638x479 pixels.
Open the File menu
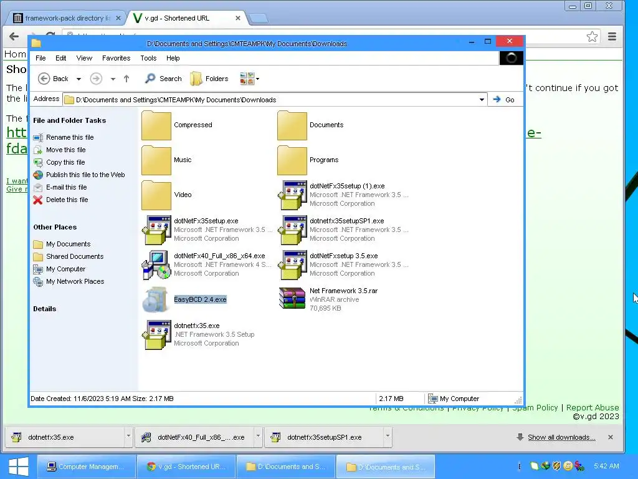[x=40, y=58]
